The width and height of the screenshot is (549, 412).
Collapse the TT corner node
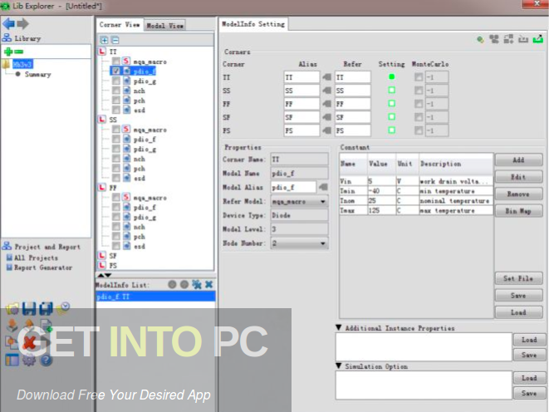point(101,51)
